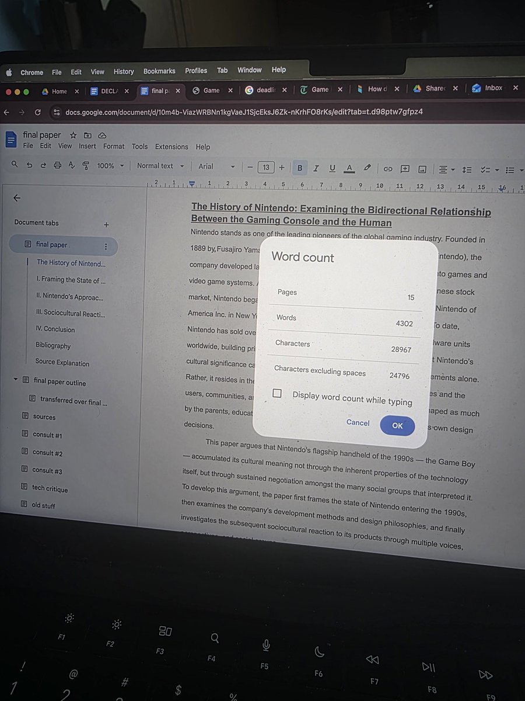Toggle Italic formatting
The width and height of the screenshot is (525, 701).
point(316,168)
